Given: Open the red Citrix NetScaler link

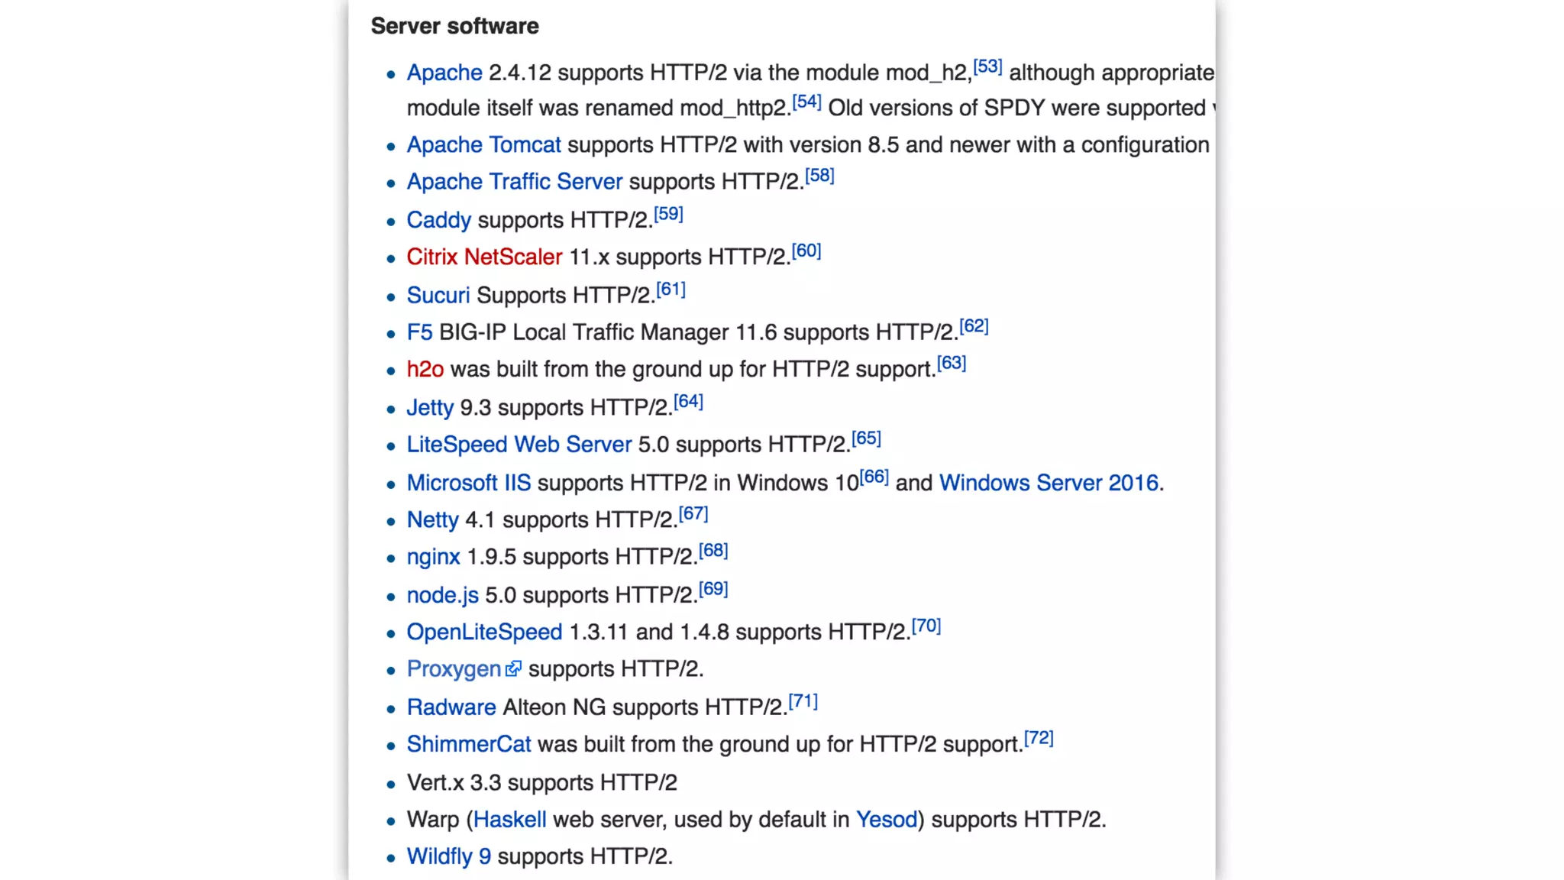Looking at the screenshot, I should tap(483, 257).
